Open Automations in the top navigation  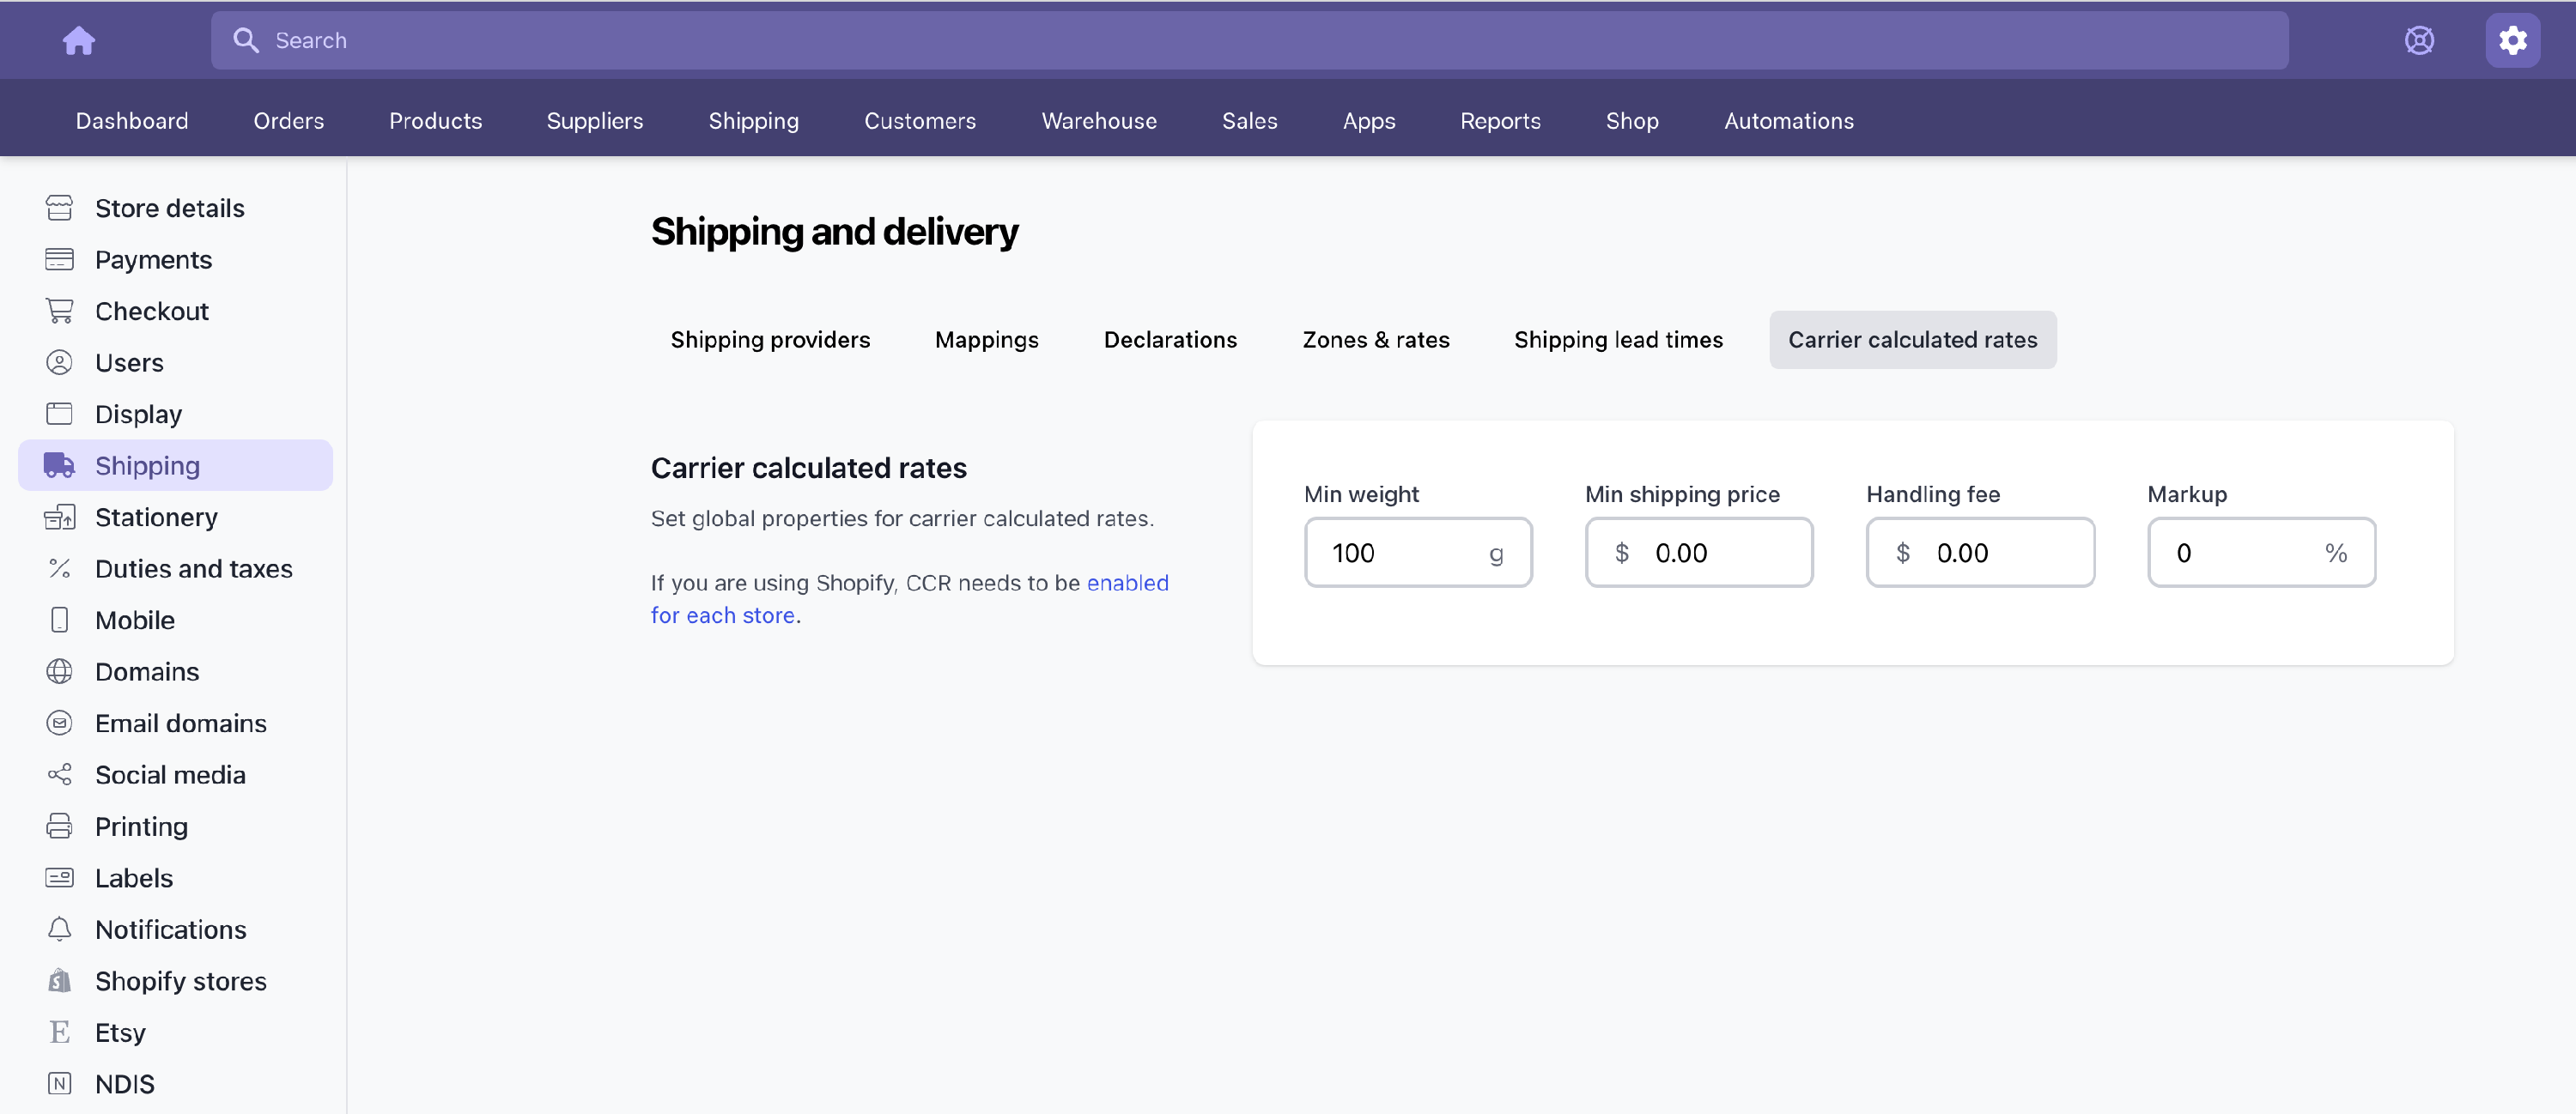point(1788,121)
